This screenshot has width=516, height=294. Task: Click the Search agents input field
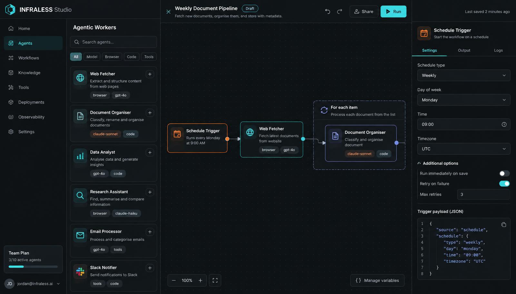point(114,42)
